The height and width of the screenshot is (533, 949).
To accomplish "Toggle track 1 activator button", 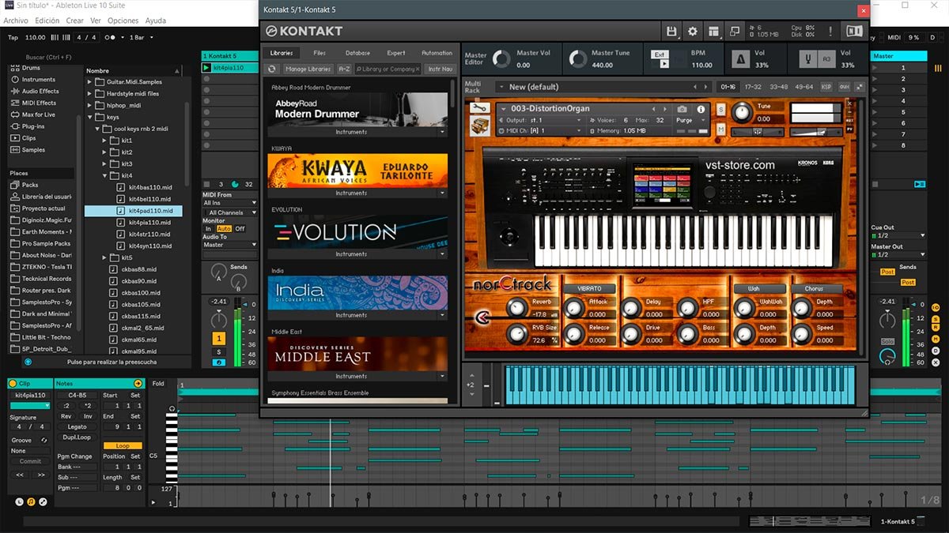I will tap(219, 339).
